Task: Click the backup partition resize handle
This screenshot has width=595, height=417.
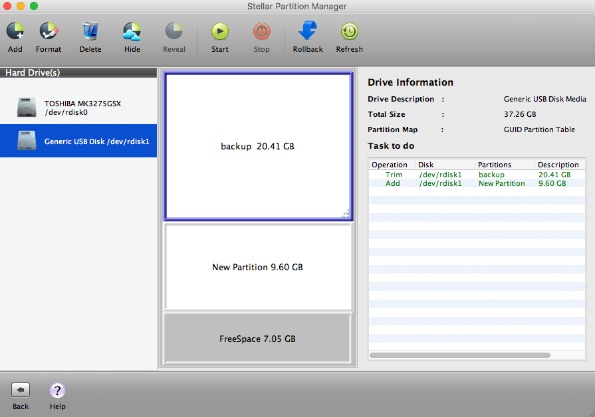Action: [x=345, y=214]
